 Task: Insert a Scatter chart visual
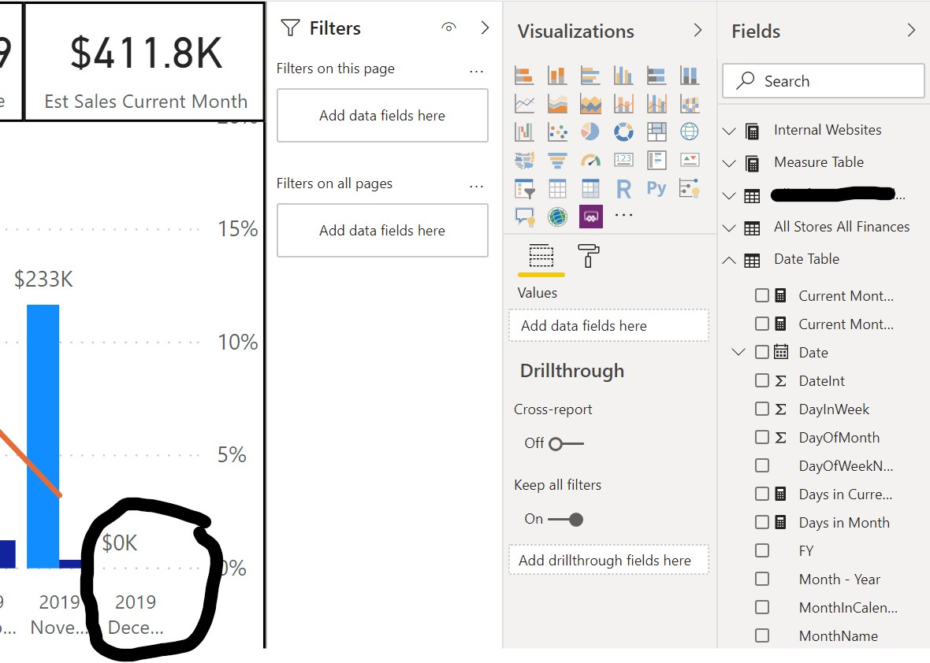557,131
